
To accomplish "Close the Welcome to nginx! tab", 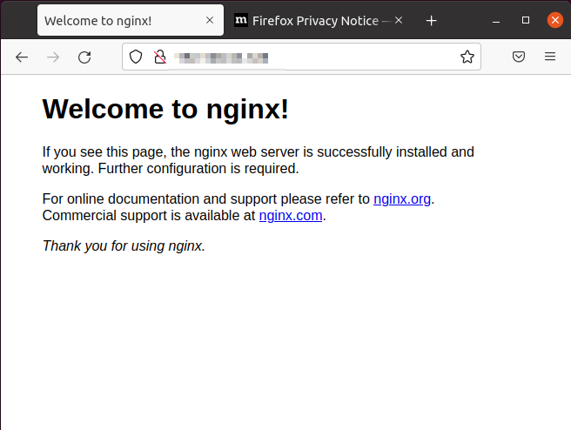I will coord(210,20).
